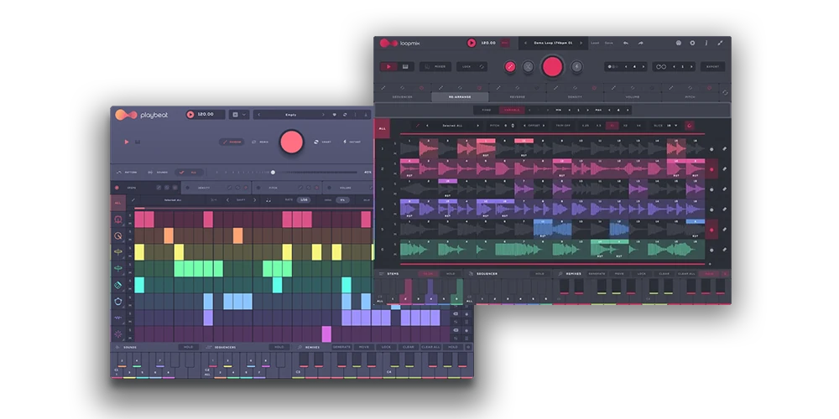
Task: Click the refresh icon right of Pitch tab
Action: pos(725,92)
